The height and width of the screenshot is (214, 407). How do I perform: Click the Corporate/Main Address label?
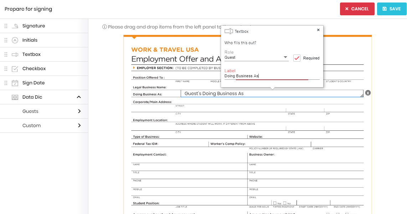tap(153, 102)
